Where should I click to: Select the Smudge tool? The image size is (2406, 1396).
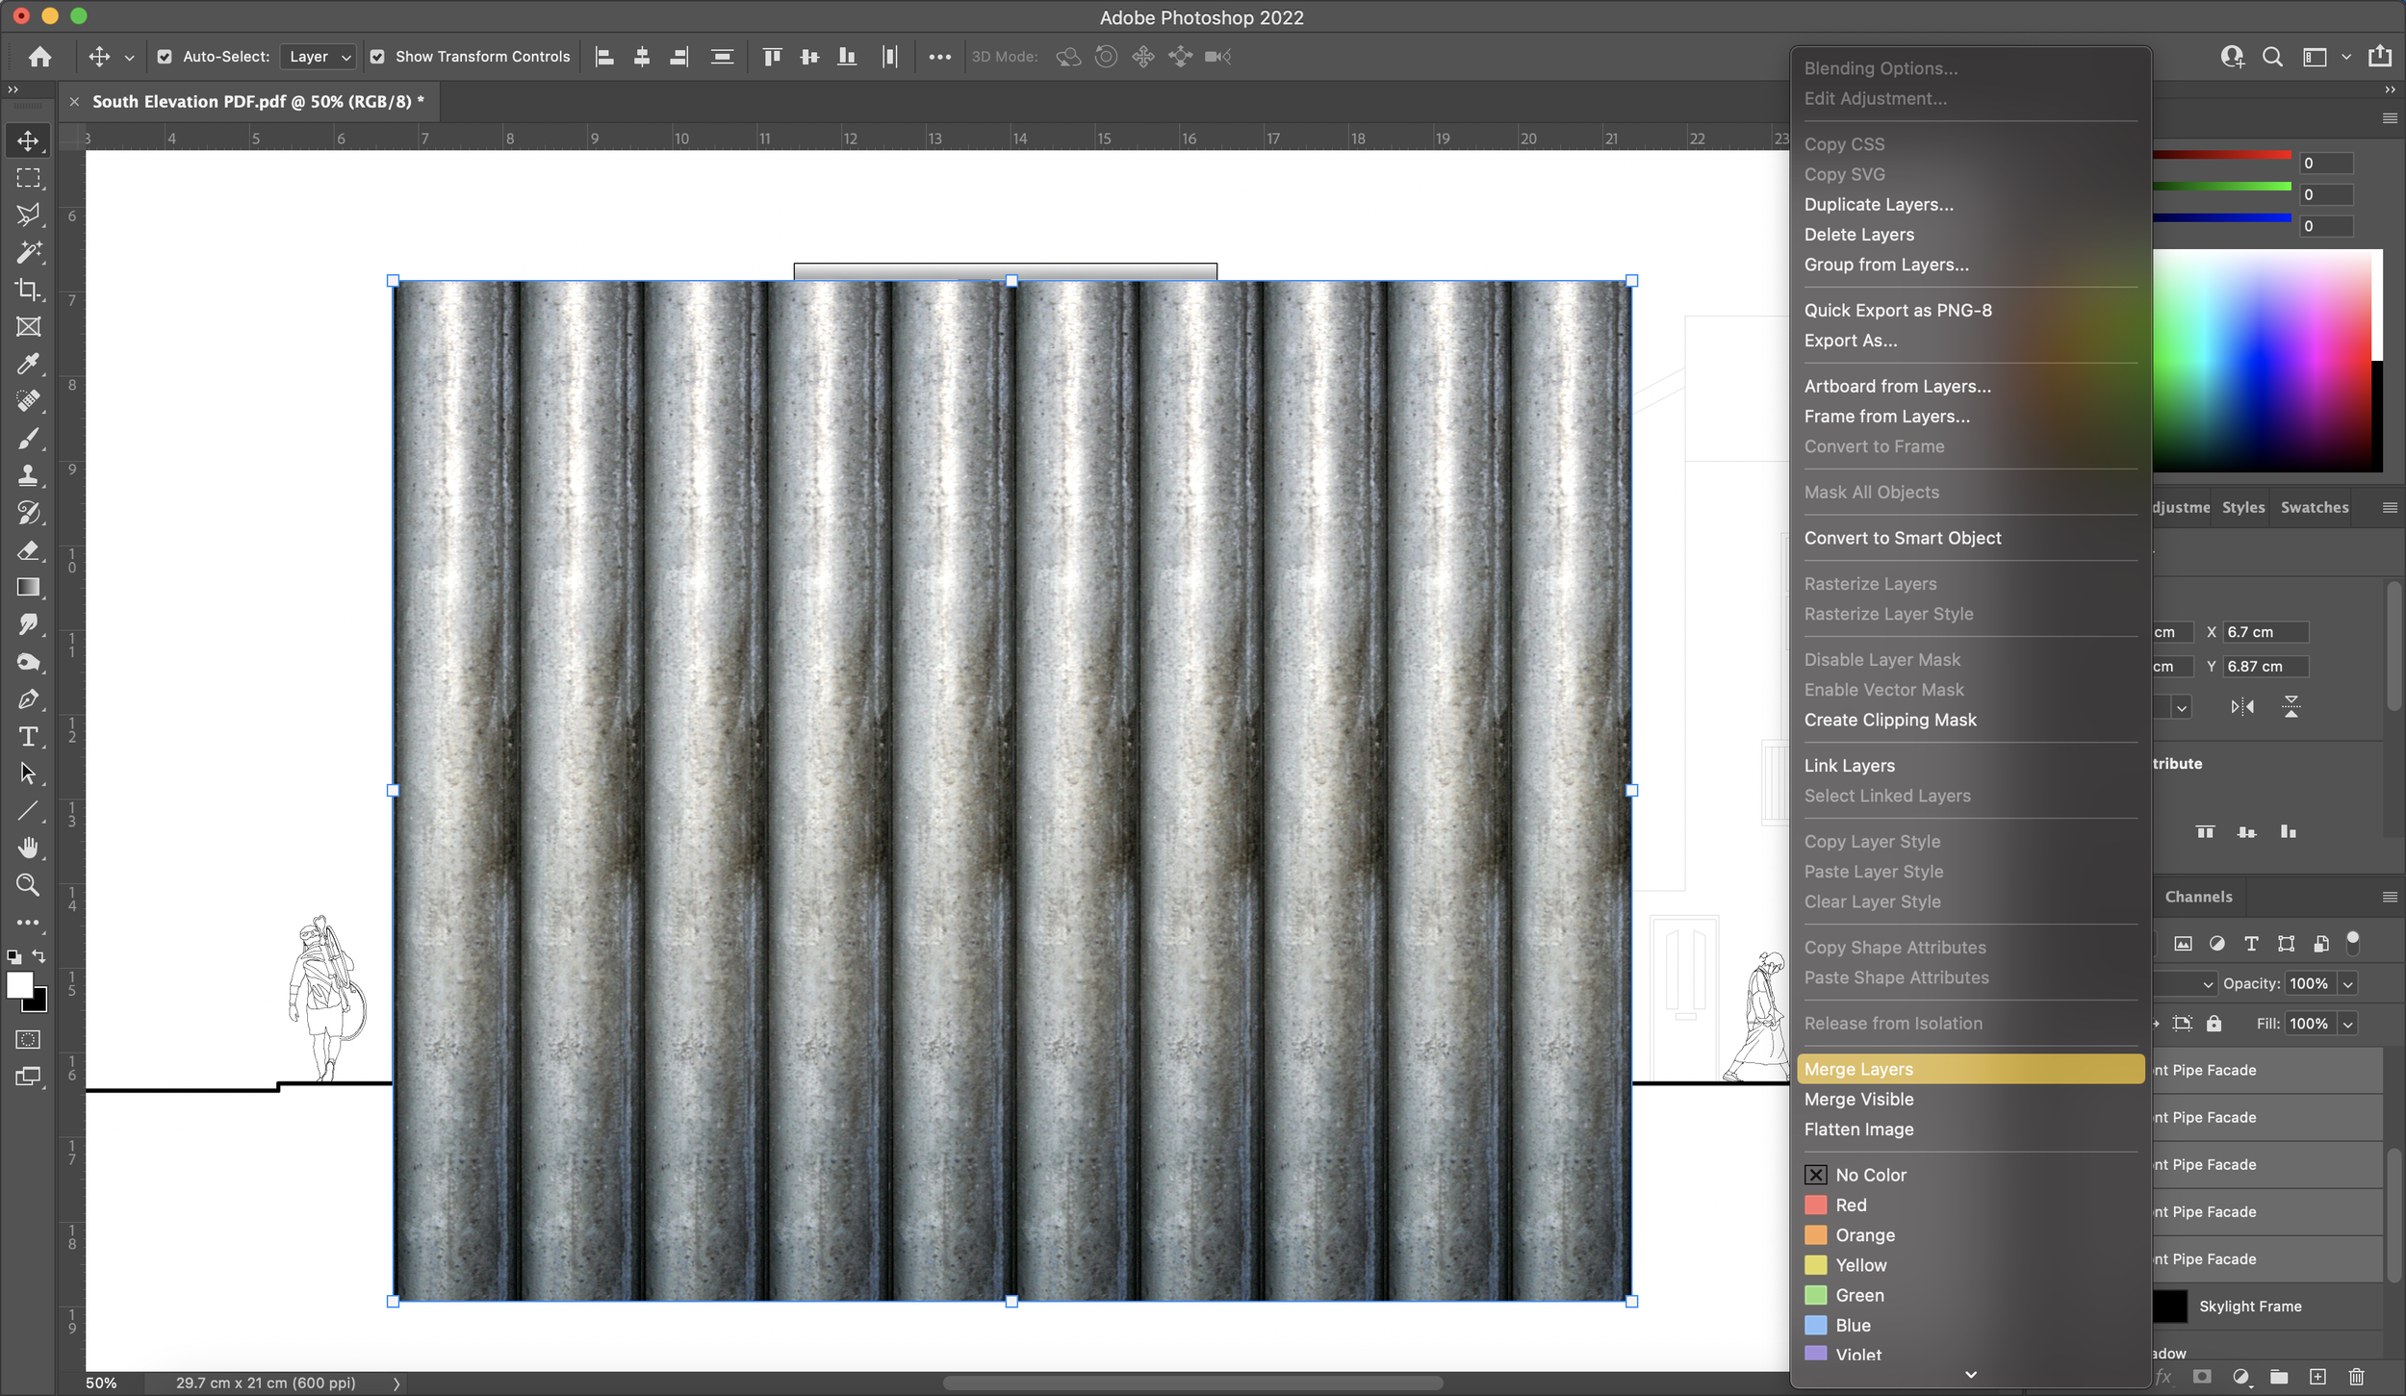pyautogui.click(x=28, y=624)
